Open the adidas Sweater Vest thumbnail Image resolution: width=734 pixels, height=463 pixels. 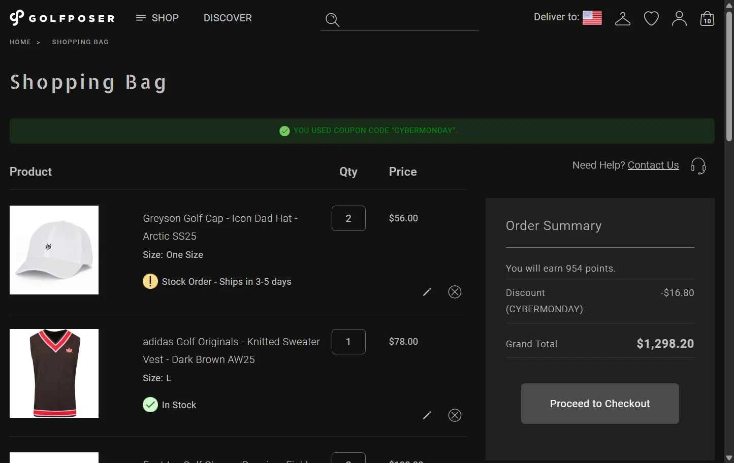[x=54, y=373]
